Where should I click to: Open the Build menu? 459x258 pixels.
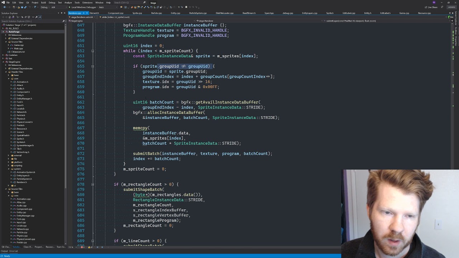click(43, 3)
